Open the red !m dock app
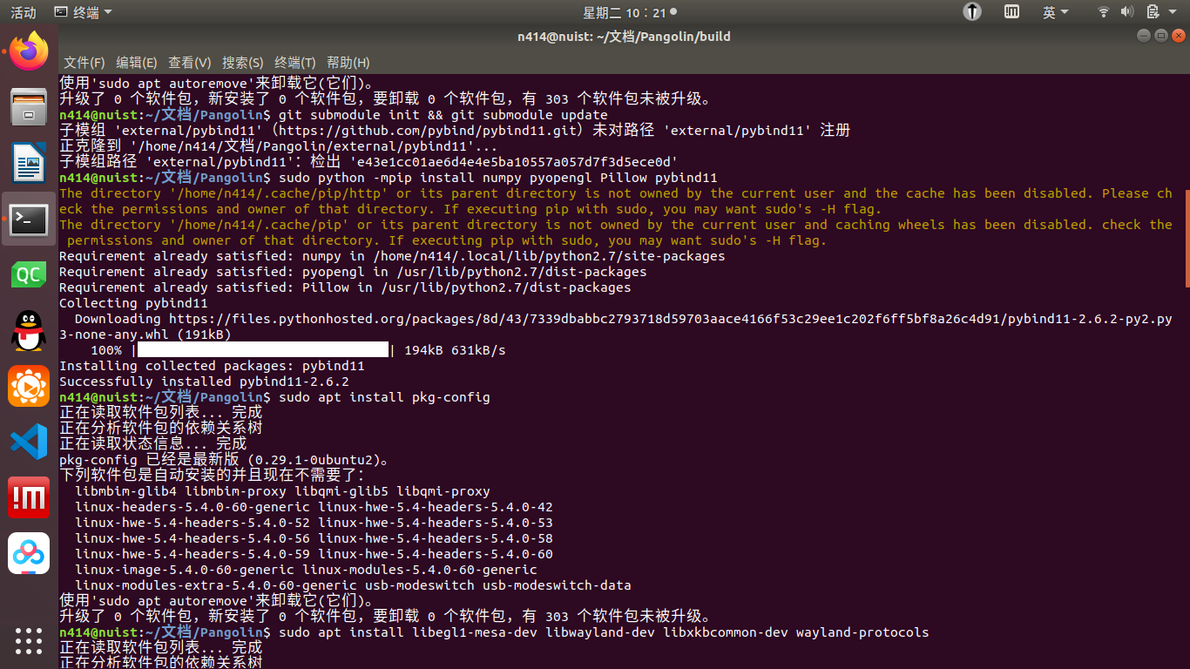The height and width of the screenshot is (669, 1190). coord(29,497)
